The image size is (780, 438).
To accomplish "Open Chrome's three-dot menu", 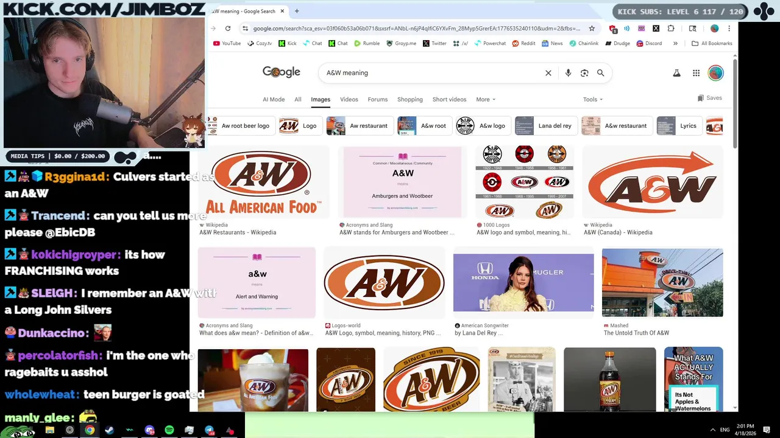I will 729,28.
